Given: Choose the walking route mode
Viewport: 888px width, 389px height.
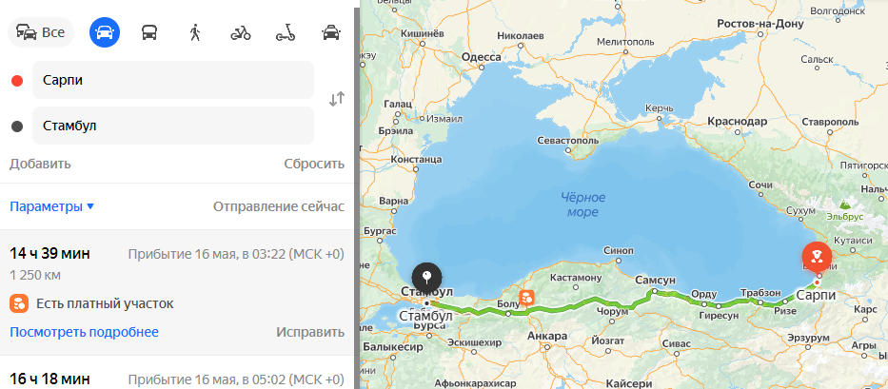Looking at the screenshot, I should pyautogui.click(x=195, y=33).
